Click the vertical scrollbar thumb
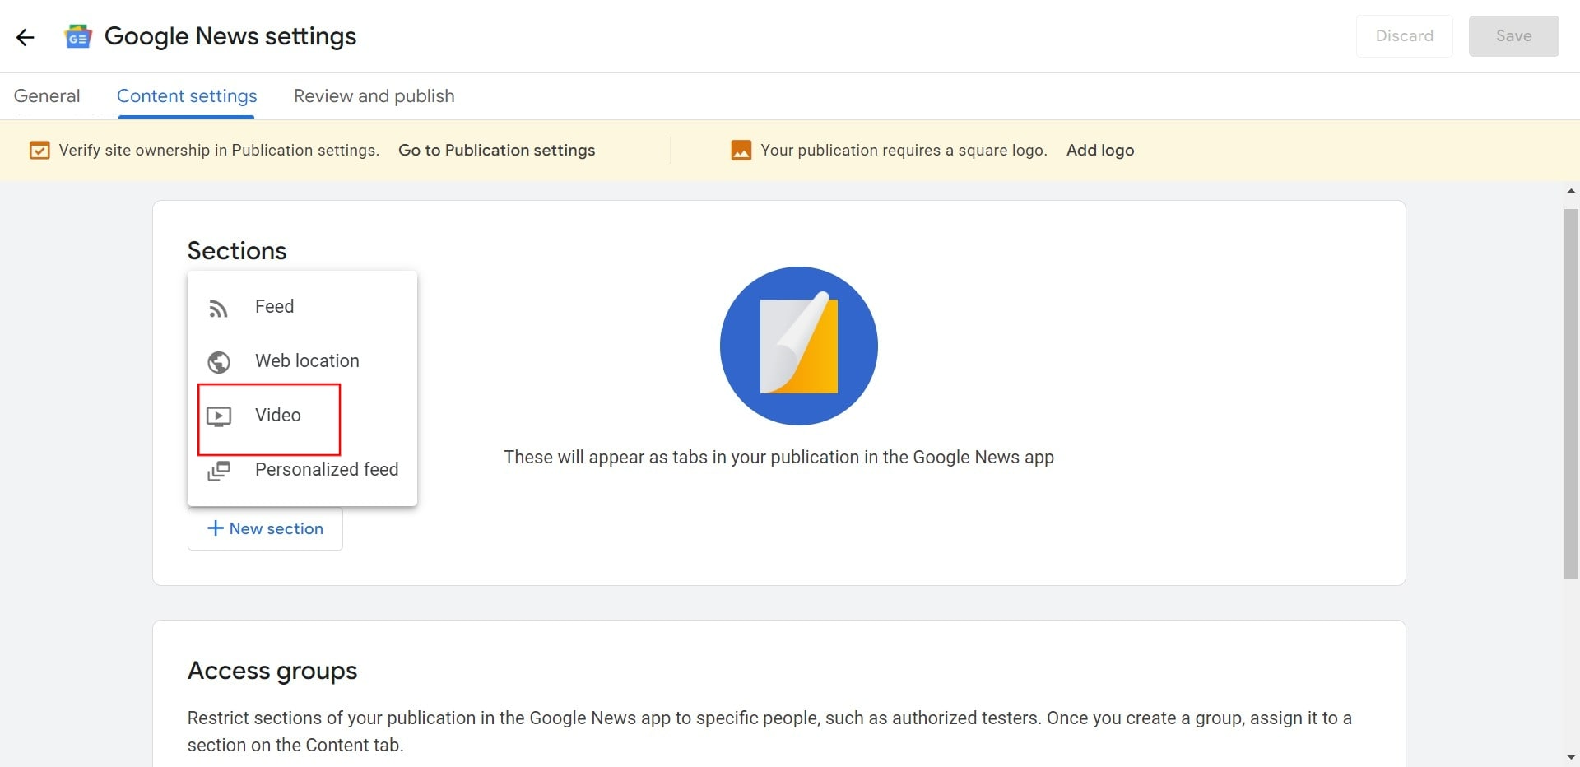The image size is (1580, 767). [1571, 394]
